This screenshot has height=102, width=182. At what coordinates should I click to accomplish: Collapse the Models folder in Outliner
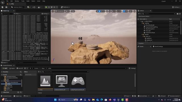click(x=142, y=35)
